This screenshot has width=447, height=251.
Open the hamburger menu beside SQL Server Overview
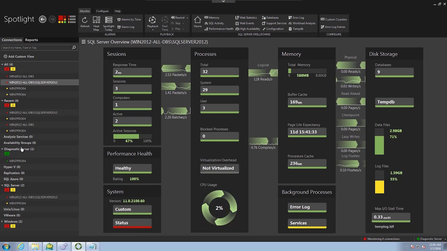point(83,42)
